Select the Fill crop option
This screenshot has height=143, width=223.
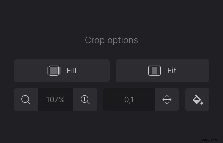coord(62,71)
